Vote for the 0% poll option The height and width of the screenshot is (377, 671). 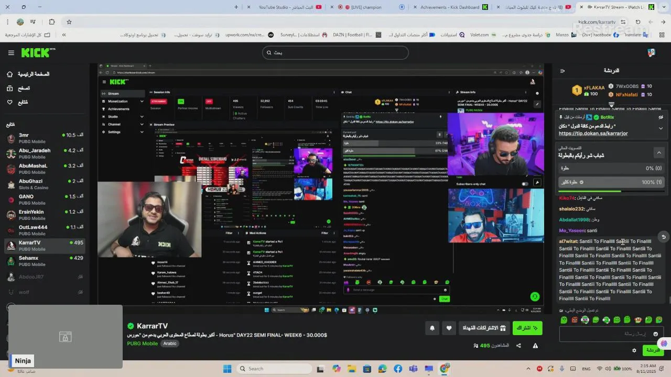tap(611, 169)
